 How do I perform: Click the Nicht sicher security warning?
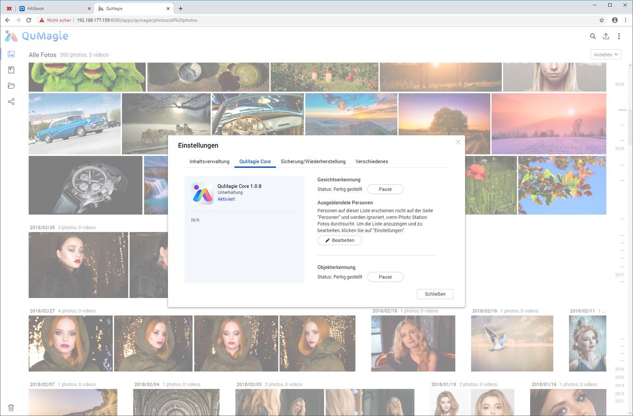tap(55, 20)
